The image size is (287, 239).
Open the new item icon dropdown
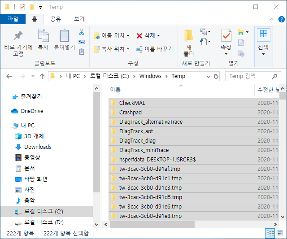(205, 32)
